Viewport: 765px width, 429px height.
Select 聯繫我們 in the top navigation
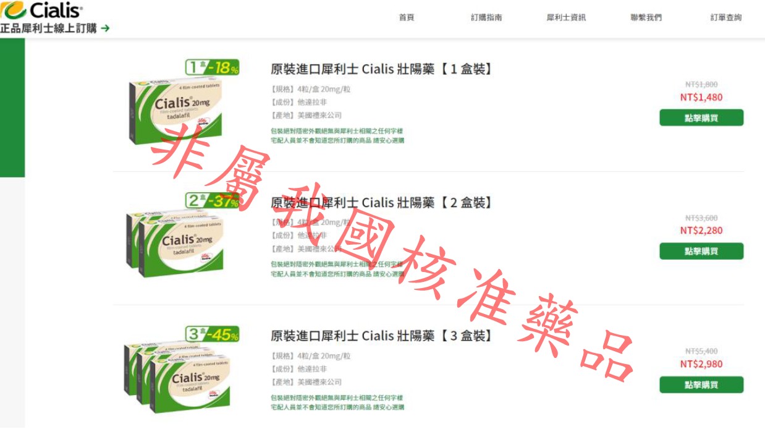point(646,17)
